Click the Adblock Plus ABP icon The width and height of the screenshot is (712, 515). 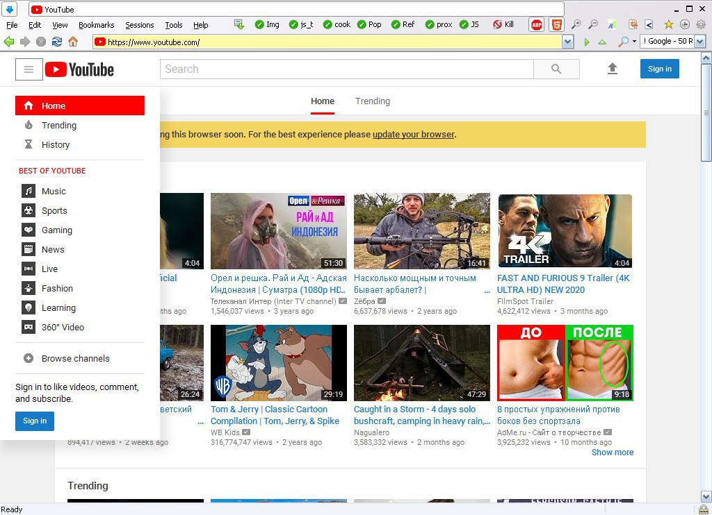pos(537,24)
